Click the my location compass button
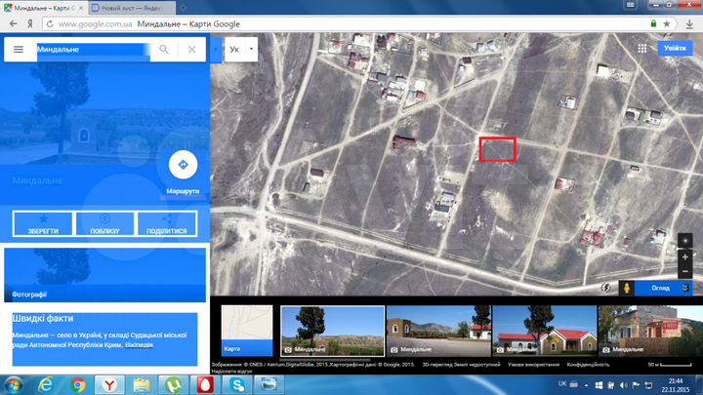Screen dimensions: 703x395 click(x=684, y=241)
